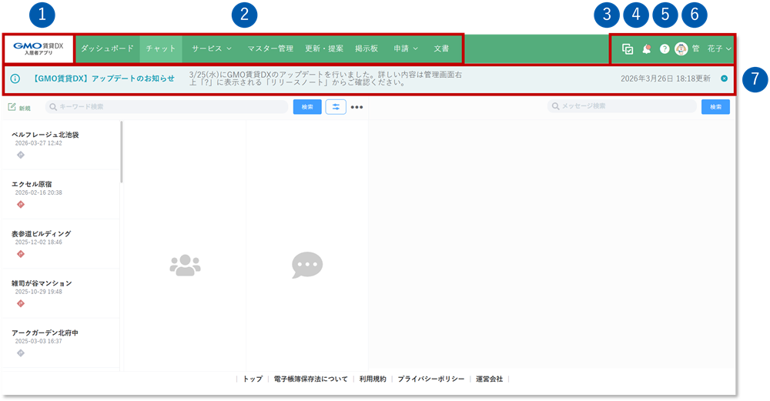Screen dimensions: 770x401
Task: Select アークガーデン北府中 chat room
Action: tap(60, 343)
